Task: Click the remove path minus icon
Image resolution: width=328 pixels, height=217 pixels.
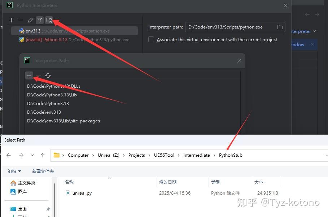Action: pos(38,75)
